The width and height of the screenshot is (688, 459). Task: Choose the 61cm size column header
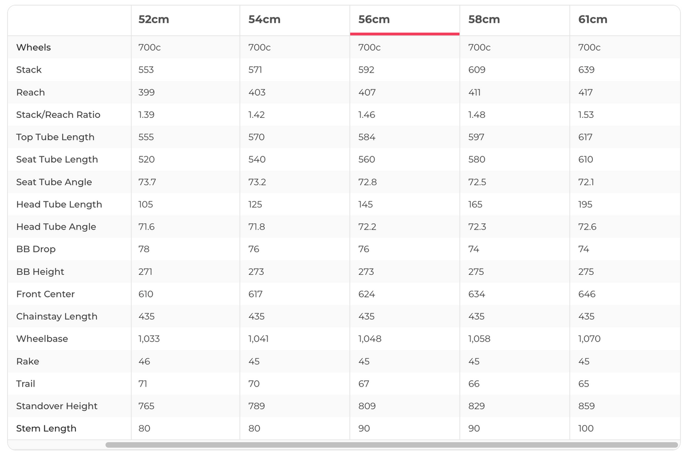(x=593, y=20)
